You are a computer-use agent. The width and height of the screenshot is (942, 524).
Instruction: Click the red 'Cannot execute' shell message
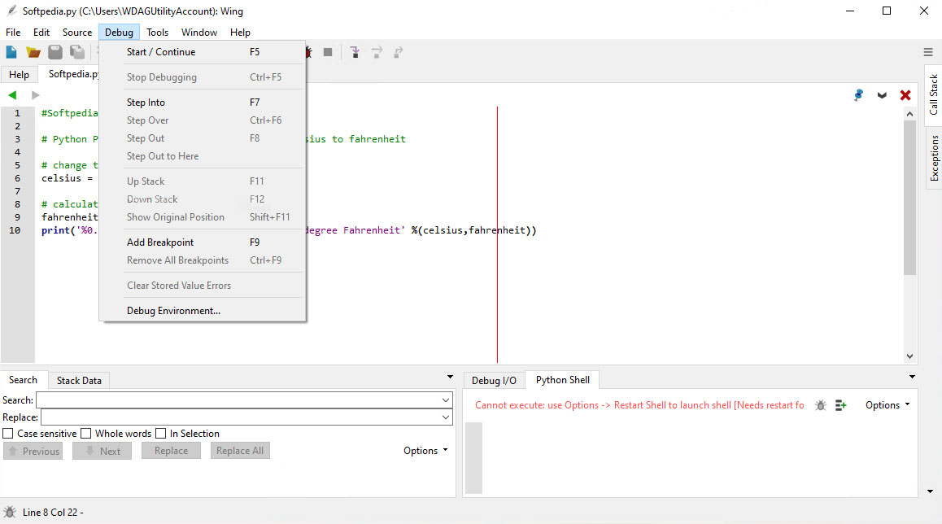tap(639, 405)
